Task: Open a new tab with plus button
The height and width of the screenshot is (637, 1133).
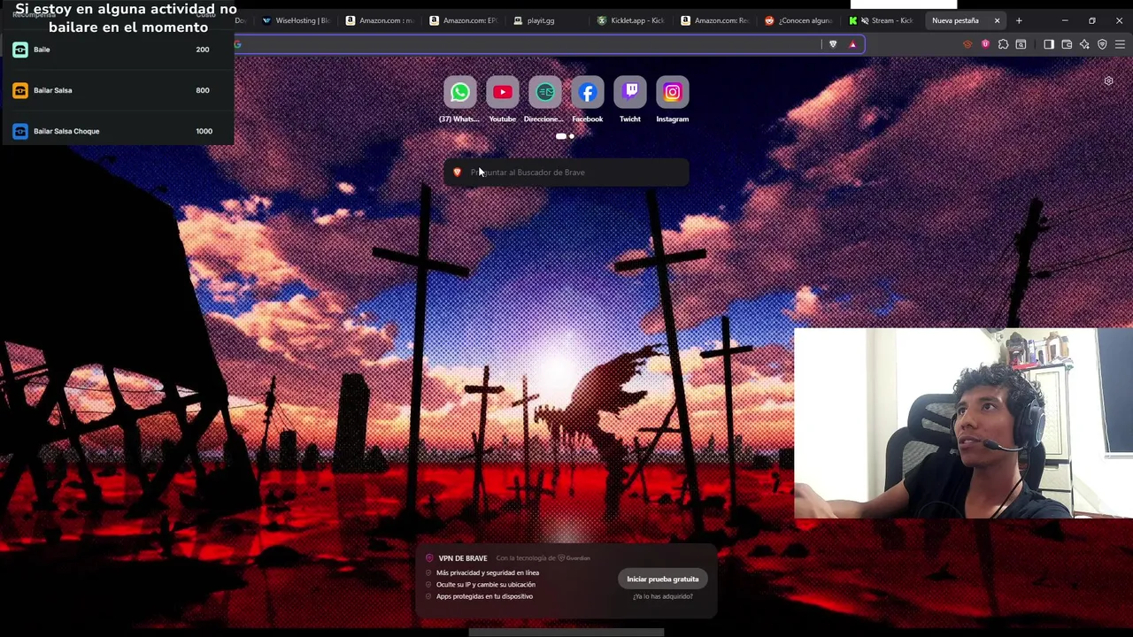Action: pyautogui.click(x=1019, y=20)
